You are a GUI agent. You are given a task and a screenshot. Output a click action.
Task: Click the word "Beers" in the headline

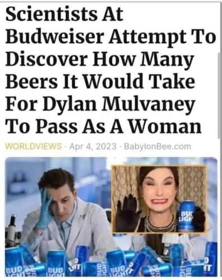(x=32, y=82)
